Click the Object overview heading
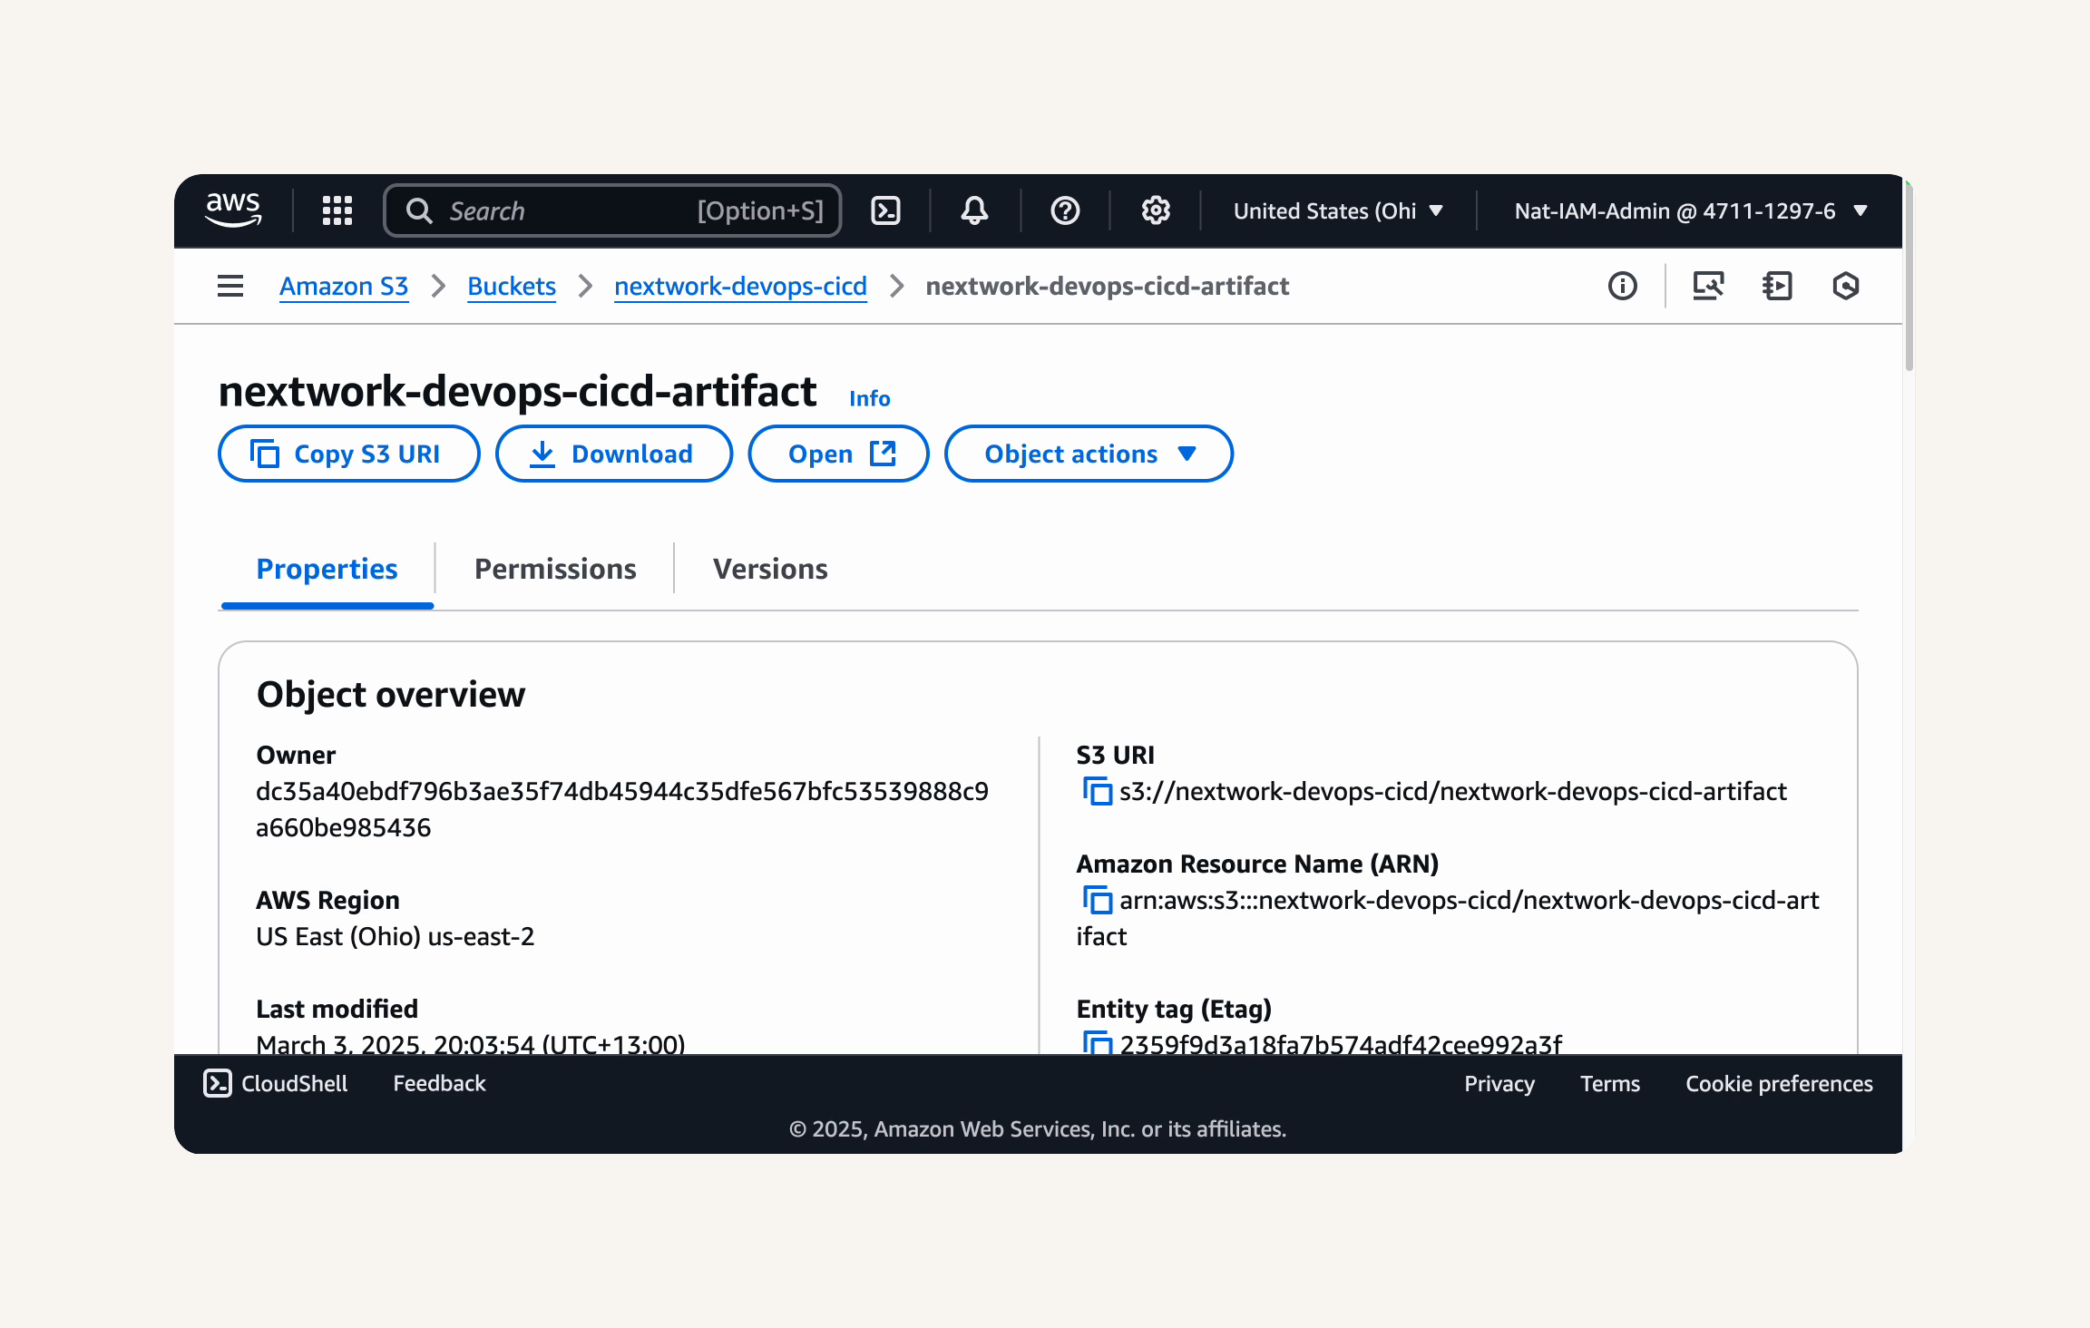Viewport: 2090px width, 1328px height. [391, 695]
